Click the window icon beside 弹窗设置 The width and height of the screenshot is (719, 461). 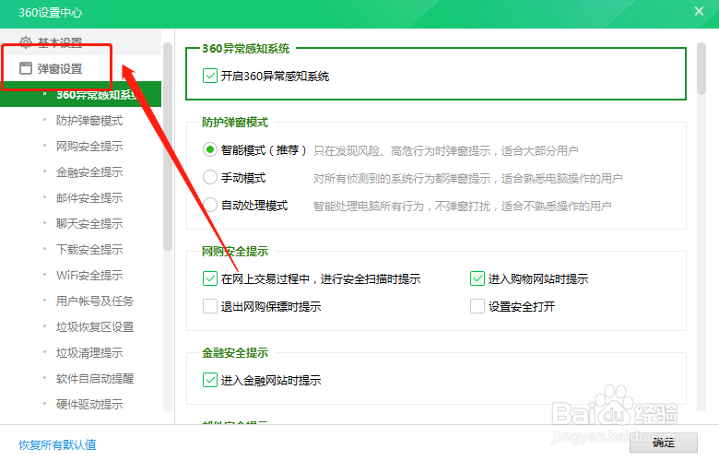[26, 68]
